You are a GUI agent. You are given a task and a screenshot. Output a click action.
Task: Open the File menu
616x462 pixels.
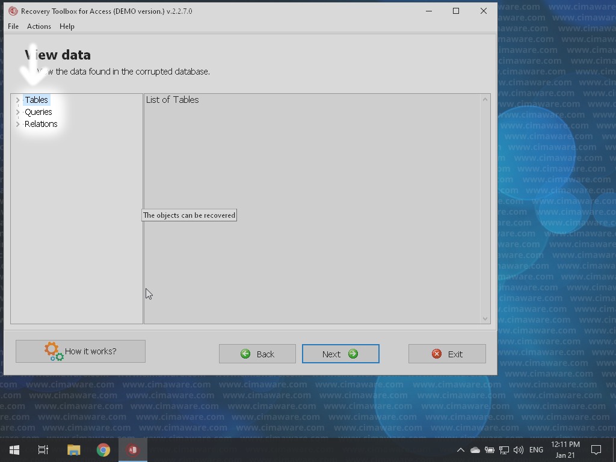click(x=13, y=26)
